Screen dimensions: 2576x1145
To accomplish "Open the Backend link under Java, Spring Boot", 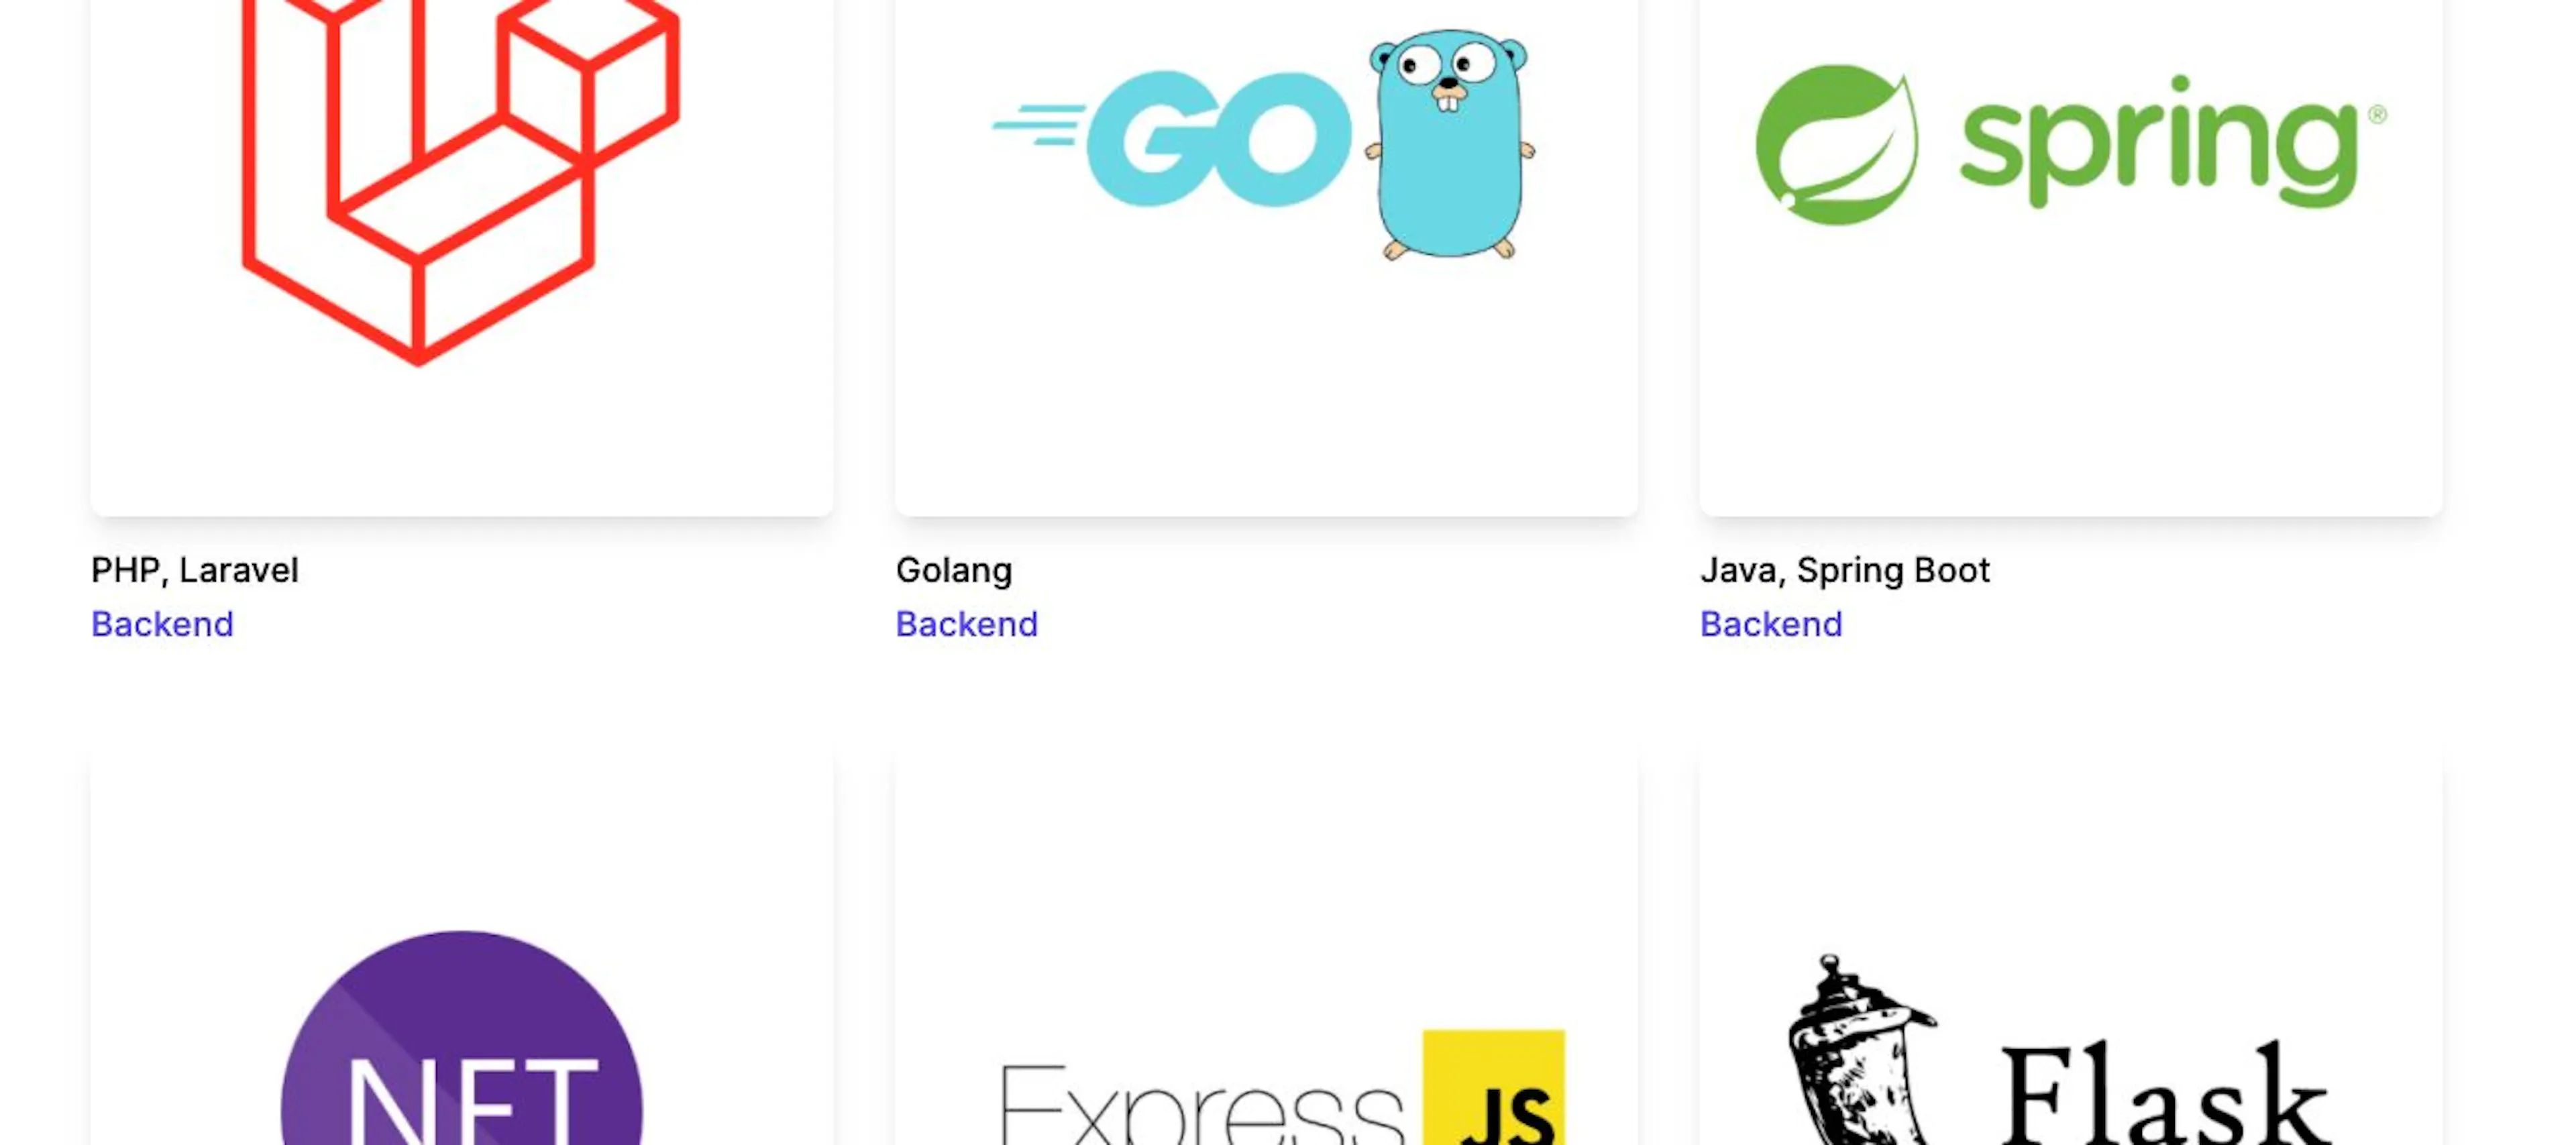I will tap(1771, 624).
